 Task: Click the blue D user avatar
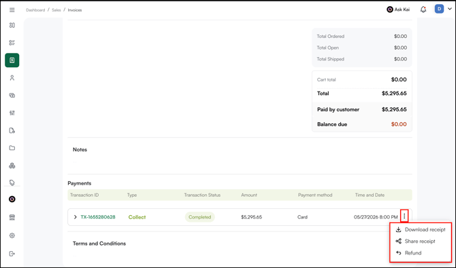pos(439,9)
